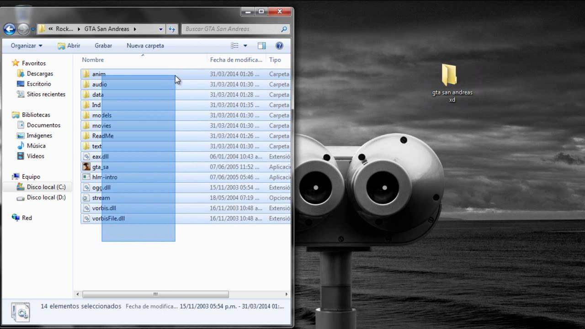This screenshot has width=585, height=329.
Task: Open the Imágenes library
Action: point(39,135)
